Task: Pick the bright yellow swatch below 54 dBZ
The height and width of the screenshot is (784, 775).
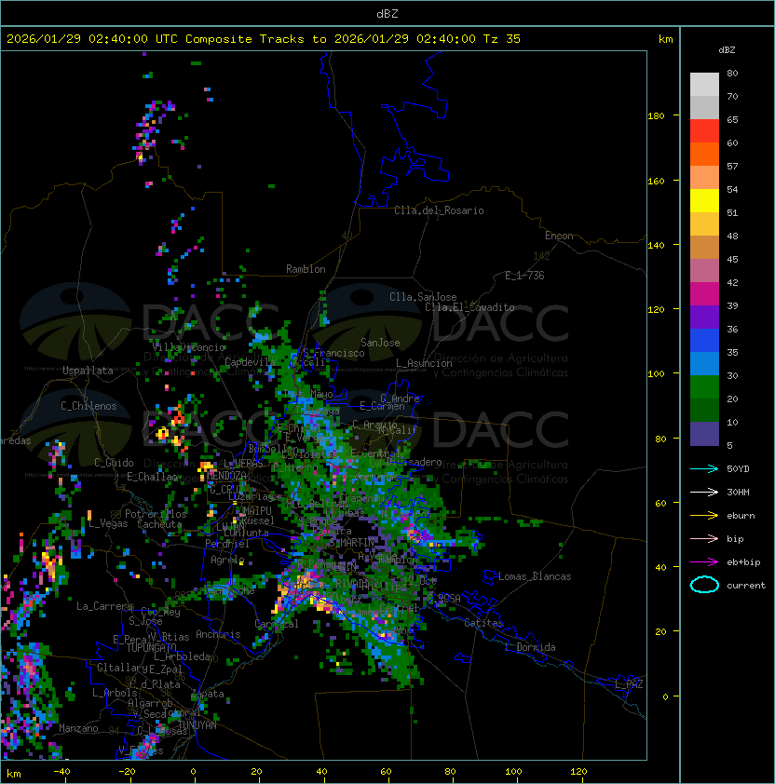Action: pyautogui.click(x=704, y=201)
